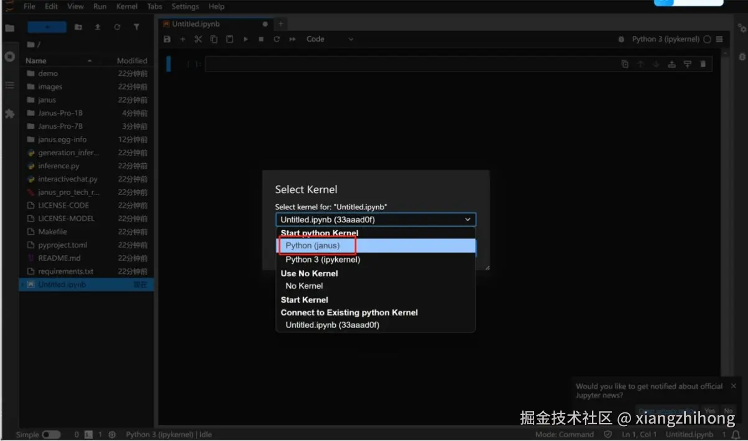This screenshot has width=748, height=441.
Task: Save the notebook with the toolbar disk icon
Action: (167, 39)
